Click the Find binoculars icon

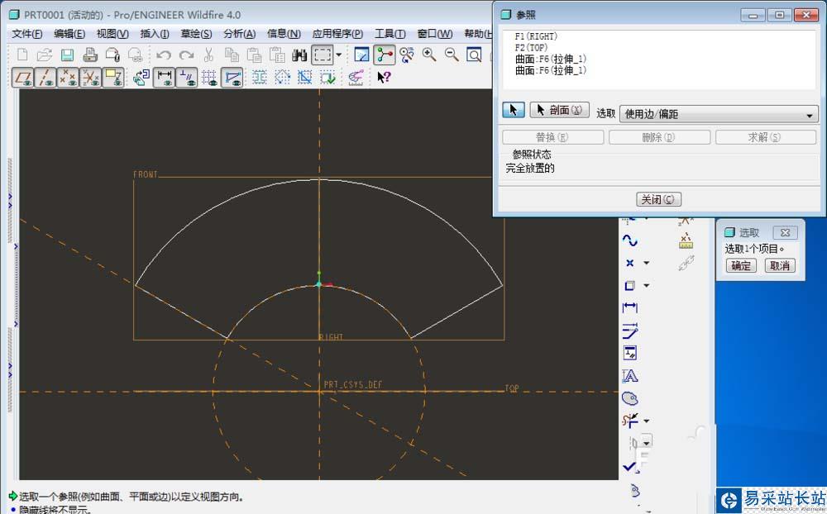point(299,55)
